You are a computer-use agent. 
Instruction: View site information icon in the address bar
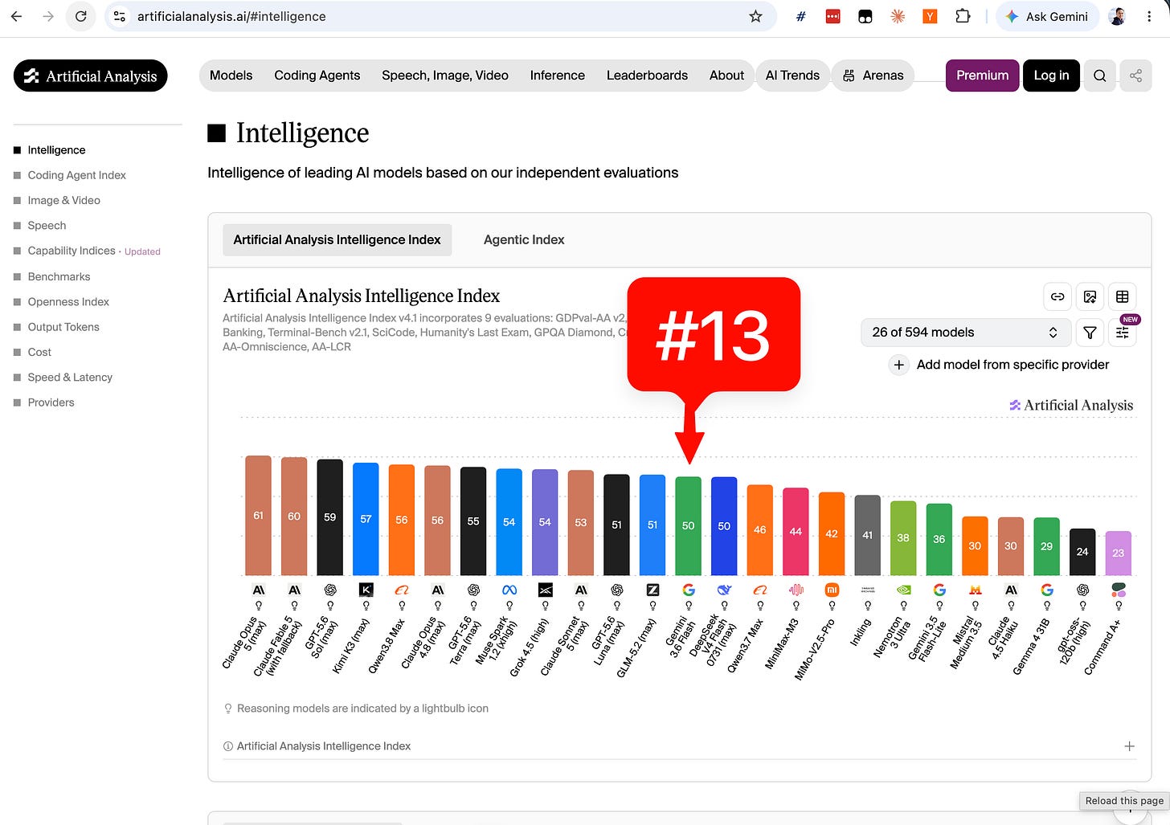click(120, 16)
